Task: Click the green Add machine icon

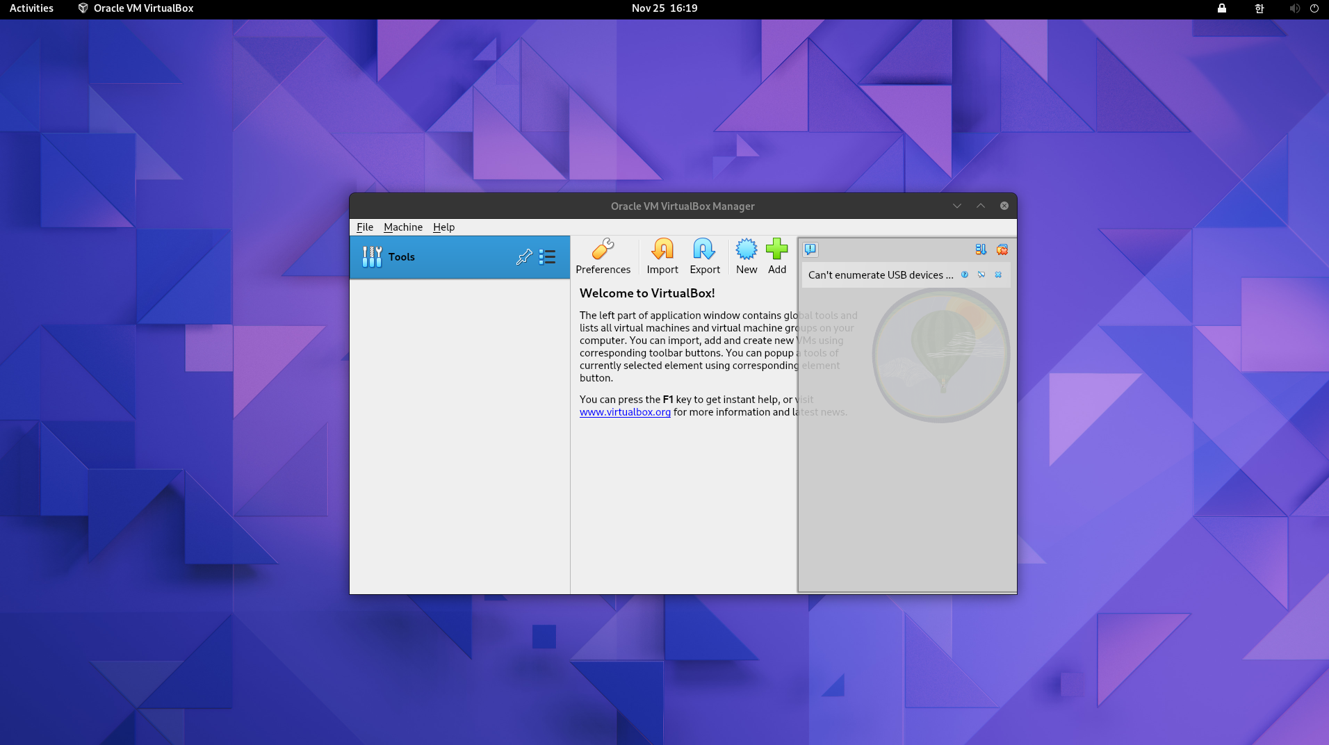Action: (777, 257)
